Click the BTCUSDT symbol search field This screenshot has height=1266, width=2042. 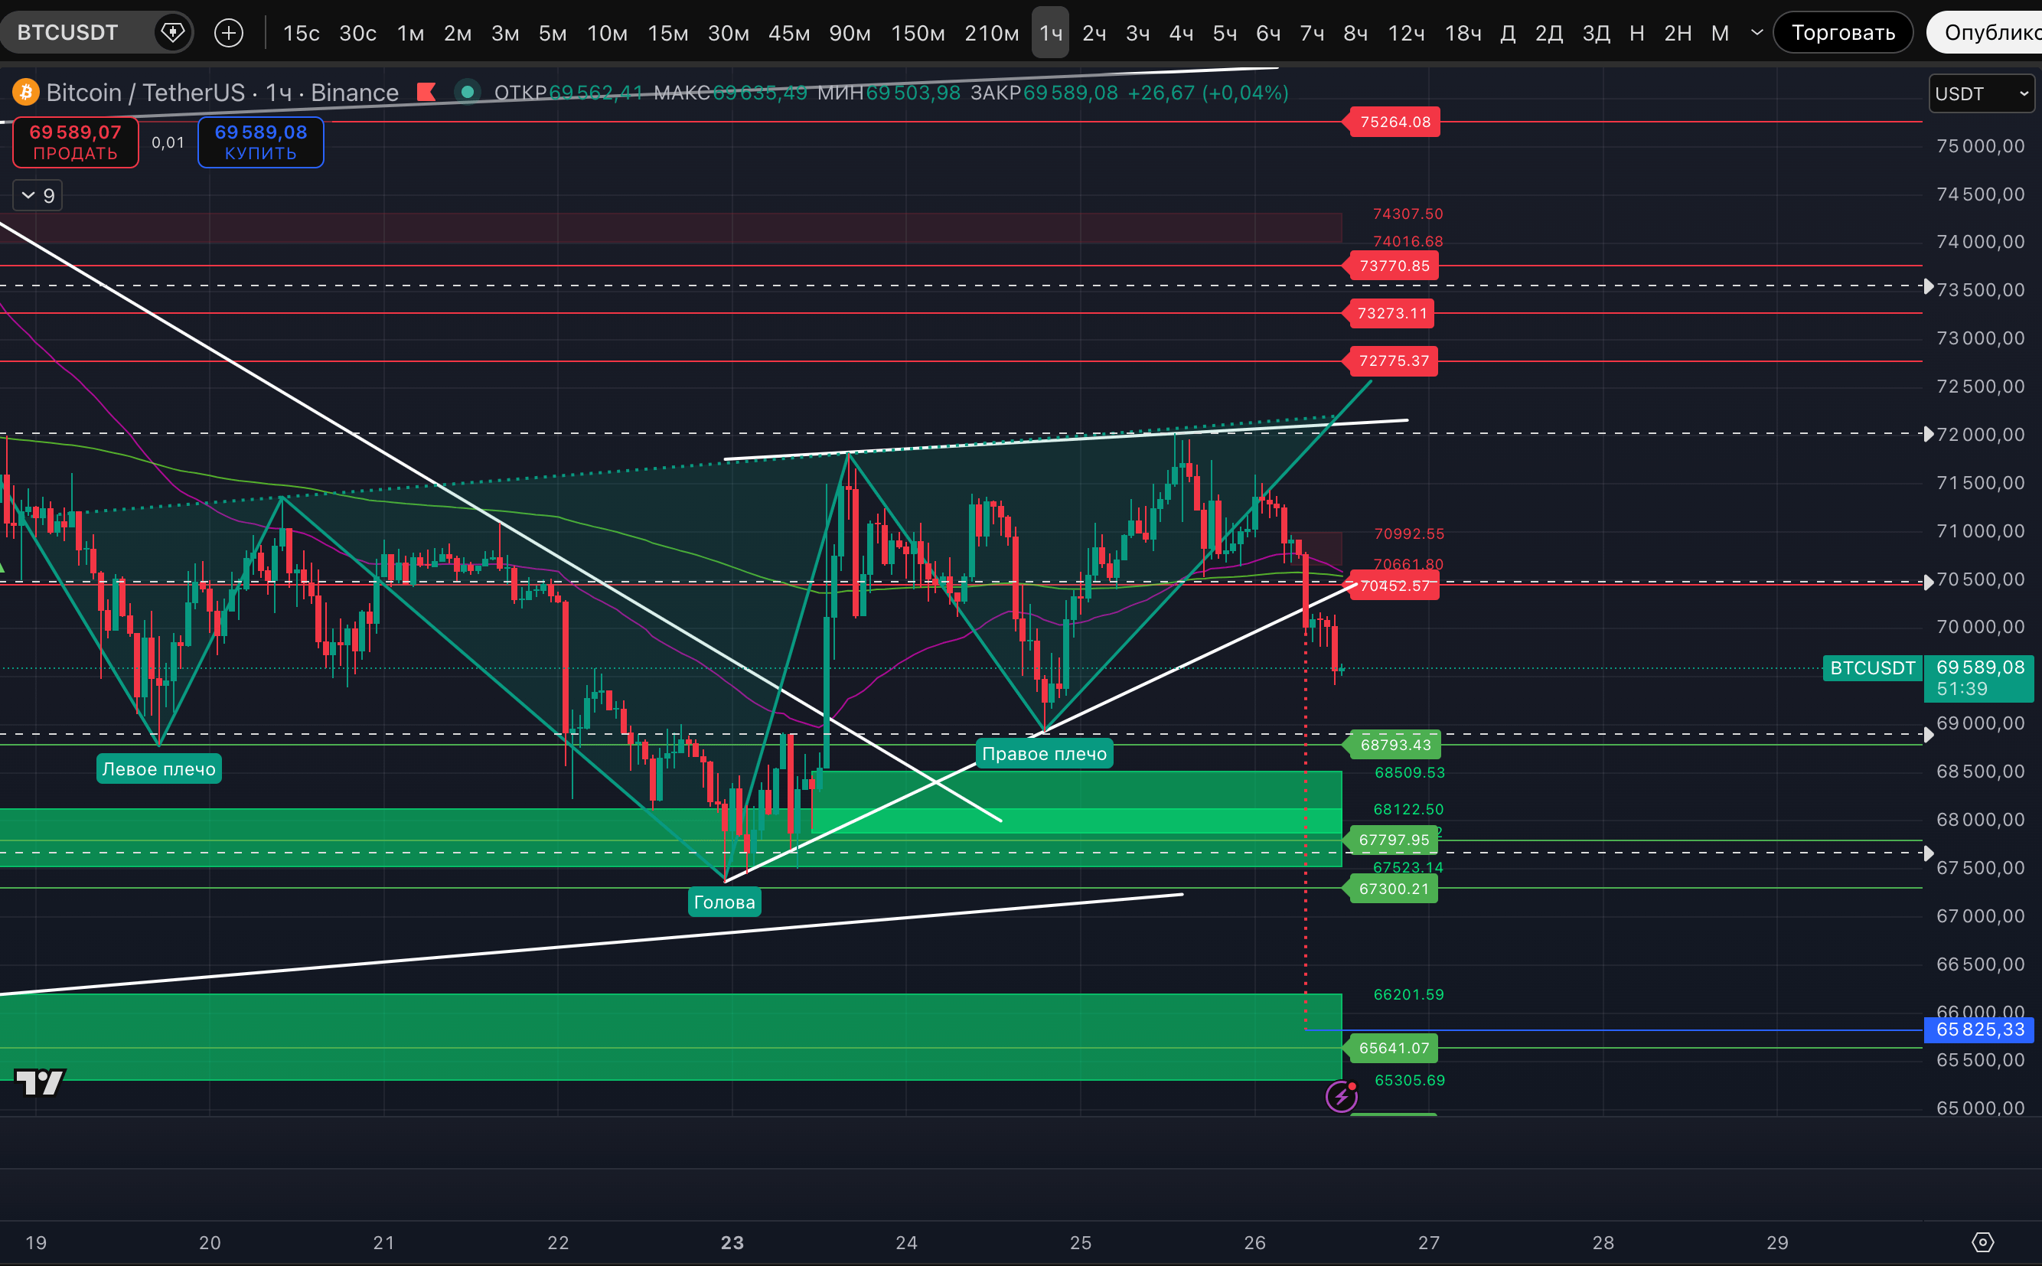[x=69, y=33]
